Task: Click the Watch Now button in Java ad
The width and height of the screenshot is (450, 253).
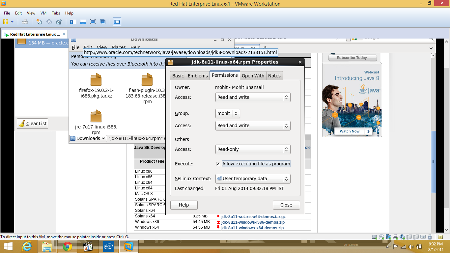Action: 353,131
